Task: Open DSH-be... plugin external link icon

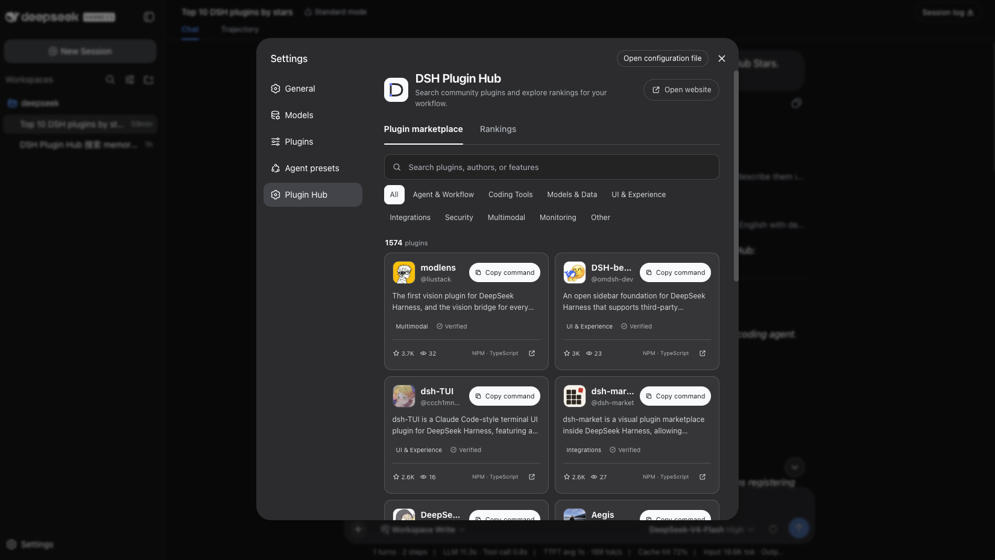Action: [x=703, y=353]
